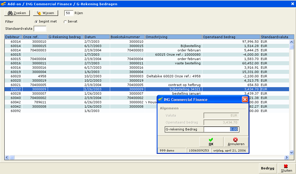Cancel using the Annuleren red cross button
Screen dimensions: 296x174
236,142
